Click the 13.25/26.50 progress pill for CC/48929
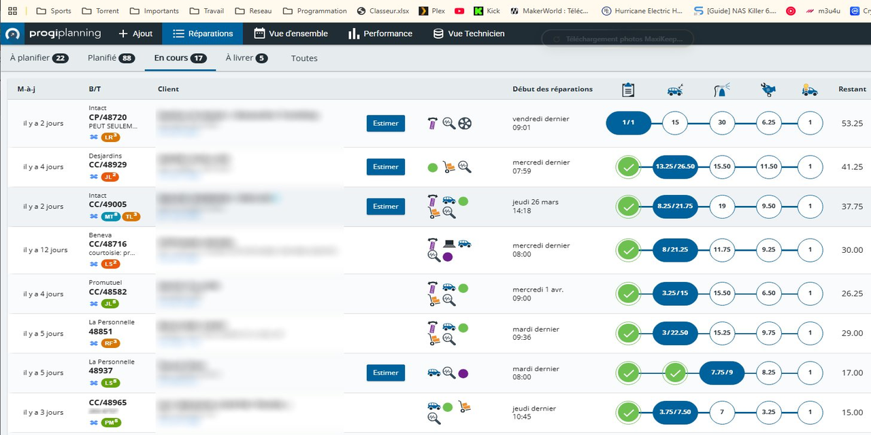This screenshot has width=871, height=435. click(x=674, y=167)
